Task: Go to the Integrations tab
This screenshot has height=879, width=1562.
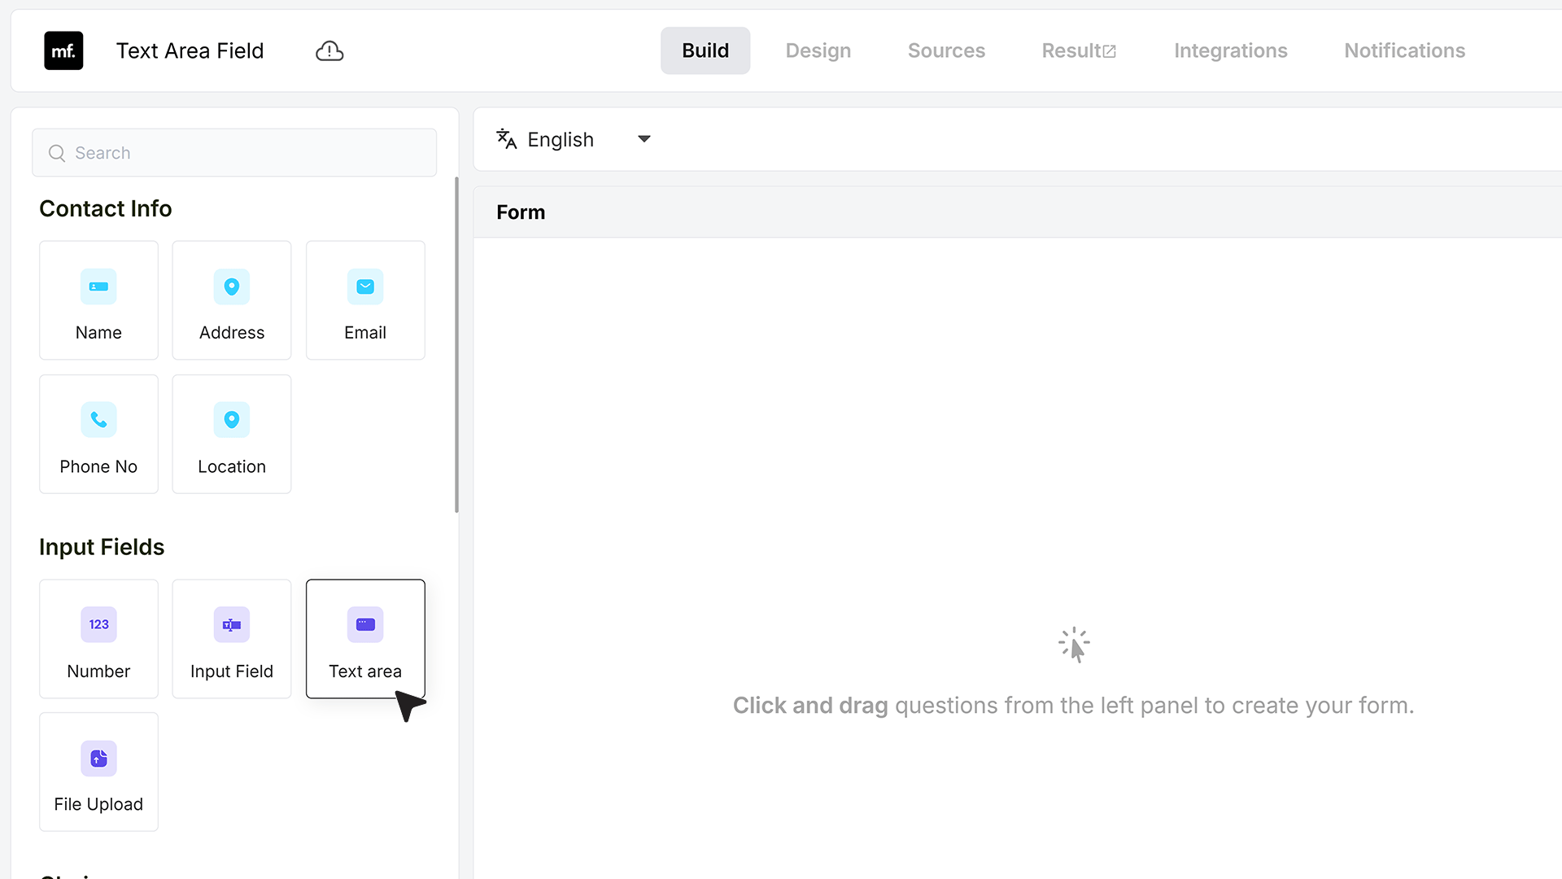Action: tap(1231, 50)
